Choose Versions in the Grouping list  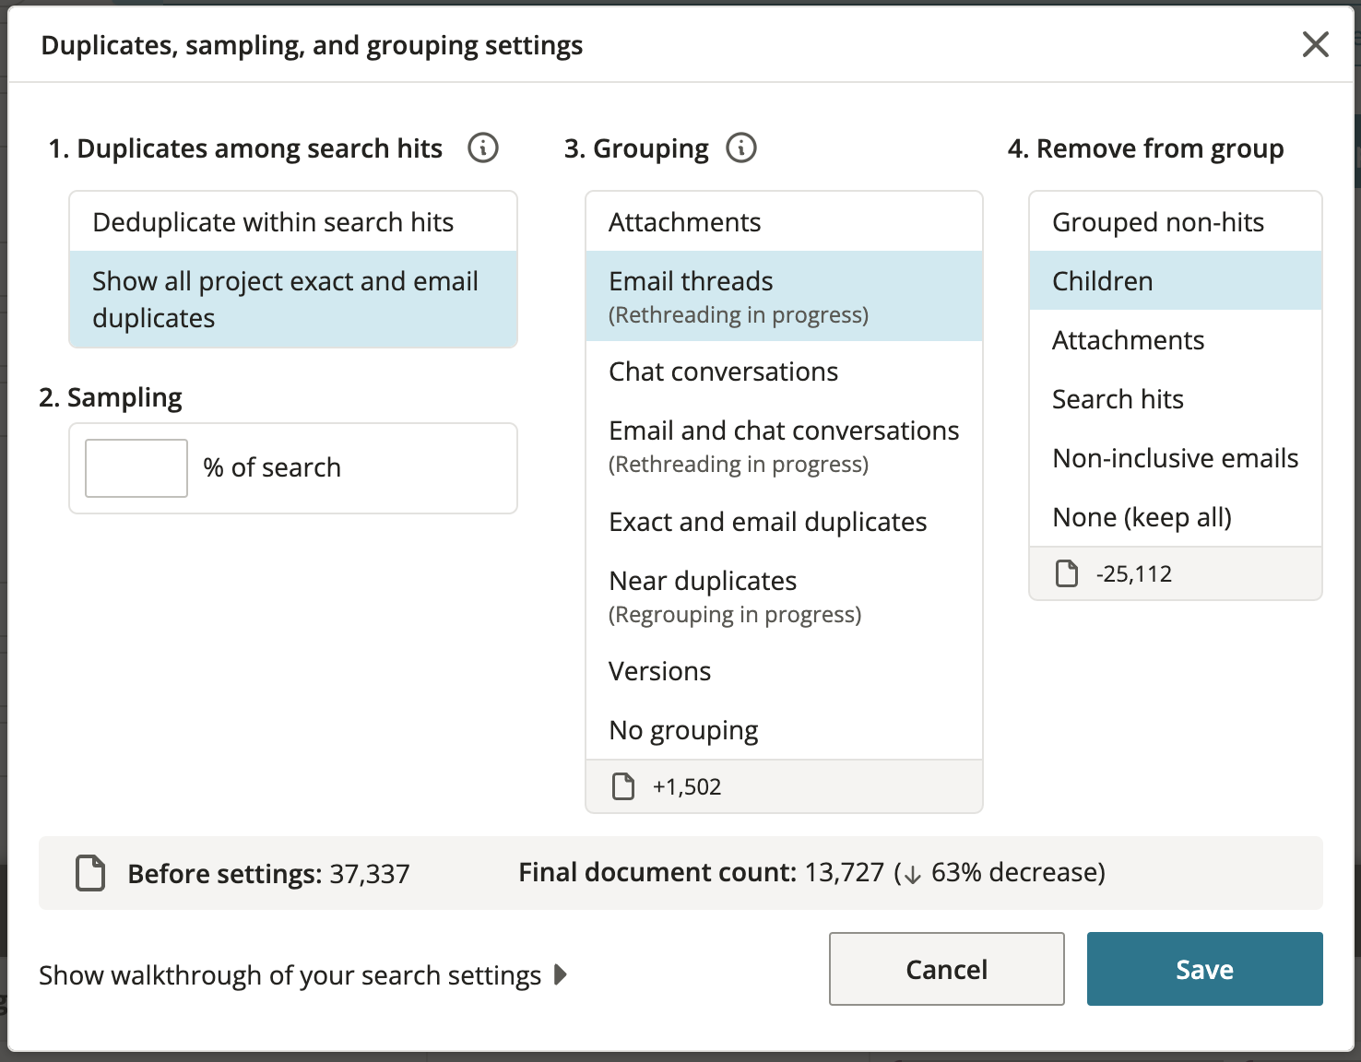click(659, 670)
